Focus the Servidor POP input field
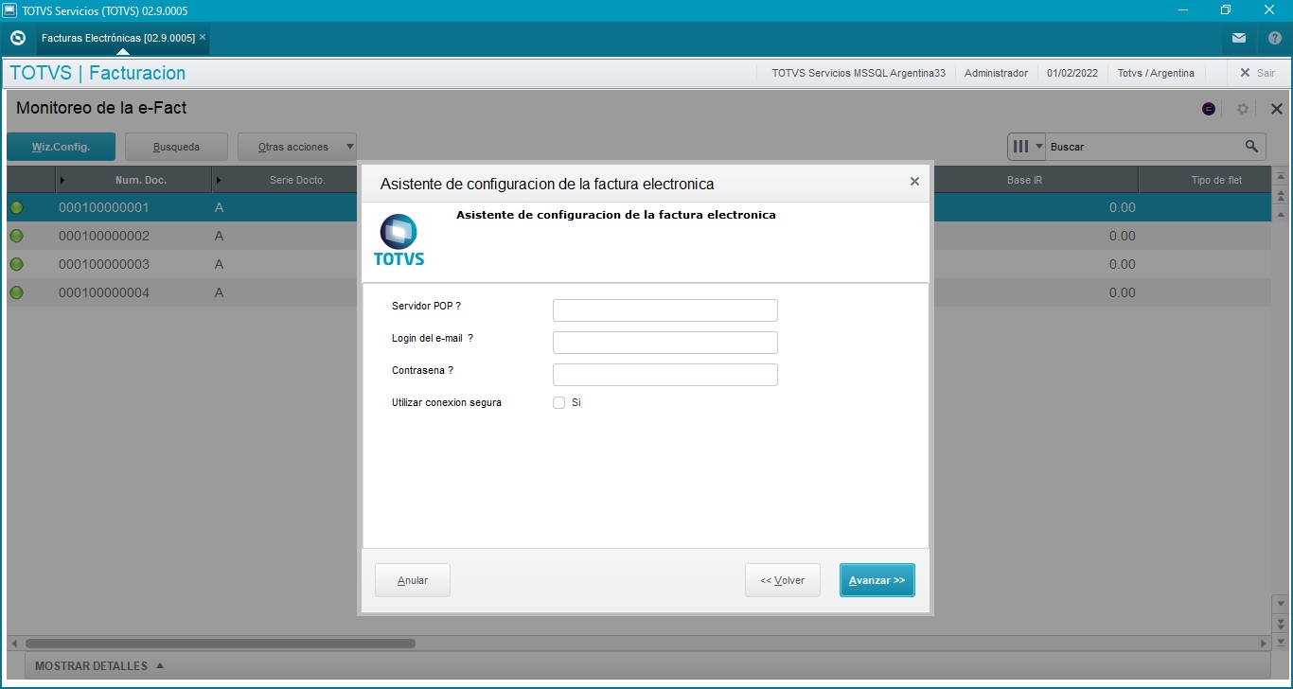 click(x=665, y=310)
